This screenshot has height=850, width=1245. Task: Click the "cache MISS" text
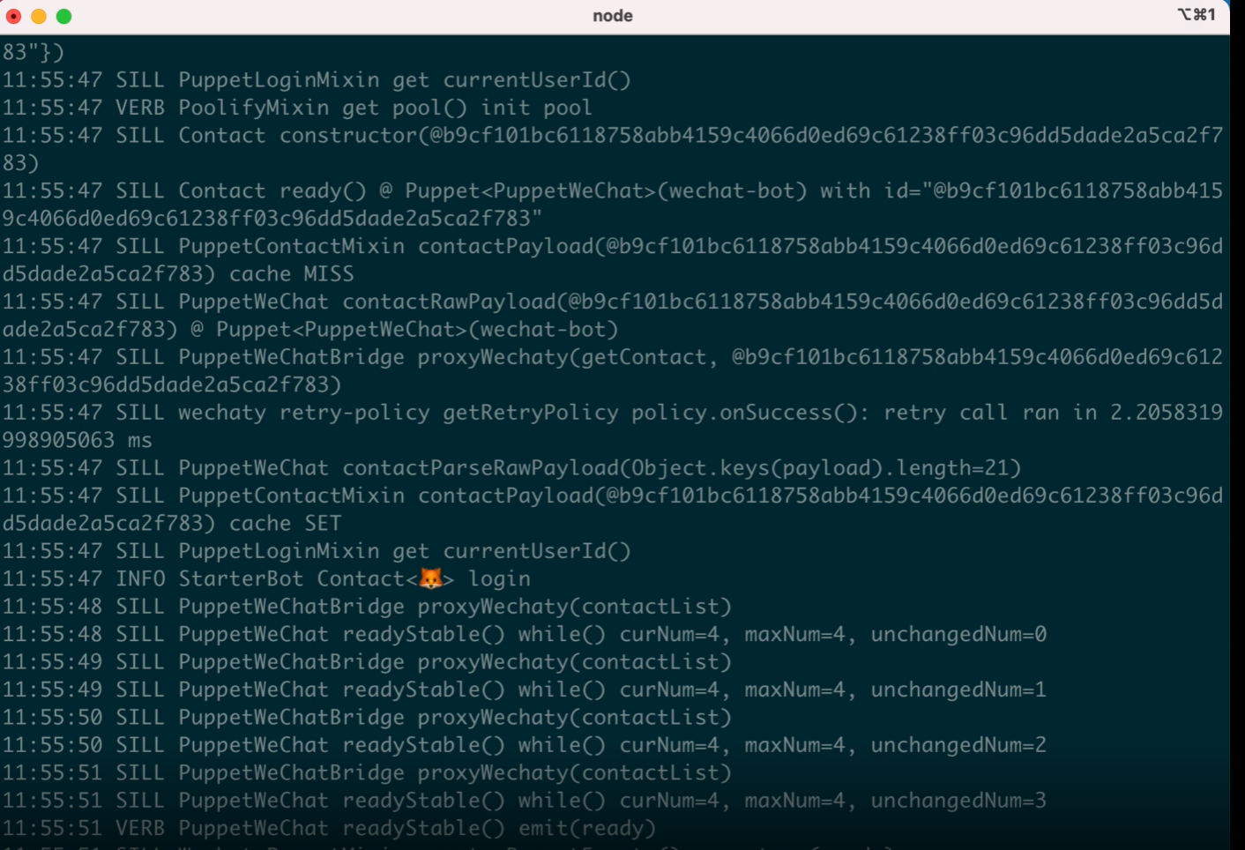click(x=291, y=274)
